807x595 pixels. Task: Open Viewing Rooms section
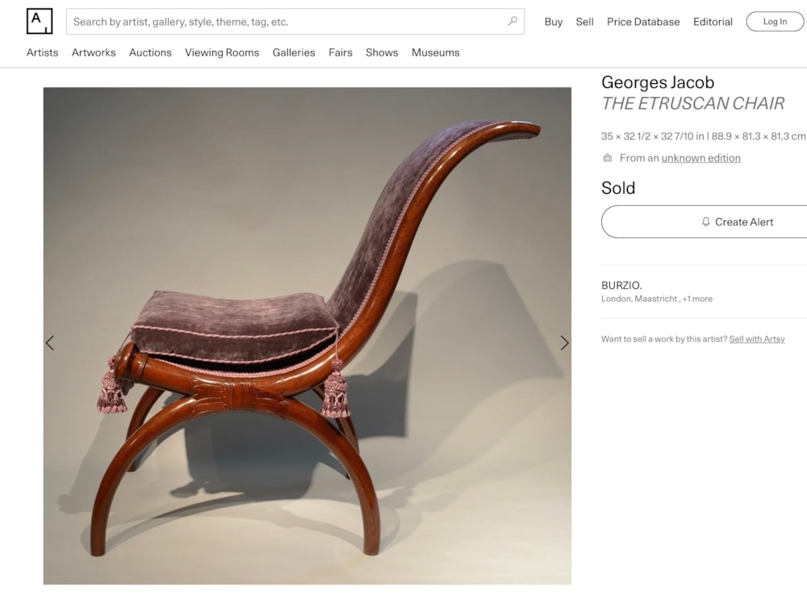tap(222, 52)
